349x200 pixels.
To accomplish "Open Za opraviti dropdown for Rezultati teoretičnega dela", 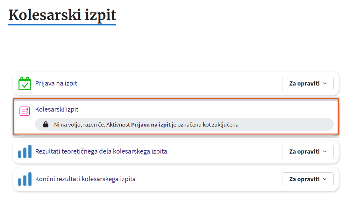I will [x=307, y=152].
